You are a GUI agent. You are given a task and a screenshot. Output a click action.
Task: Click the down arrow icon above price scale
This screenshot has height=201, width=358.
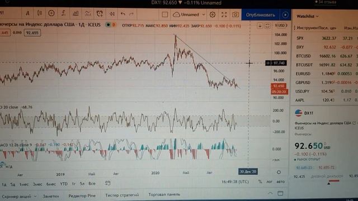tap(260, 25)
